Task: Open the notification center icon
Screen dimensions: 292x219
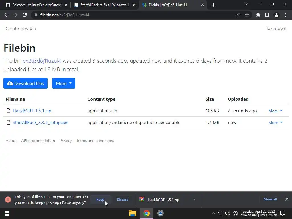Action: [x=283, y=213]
